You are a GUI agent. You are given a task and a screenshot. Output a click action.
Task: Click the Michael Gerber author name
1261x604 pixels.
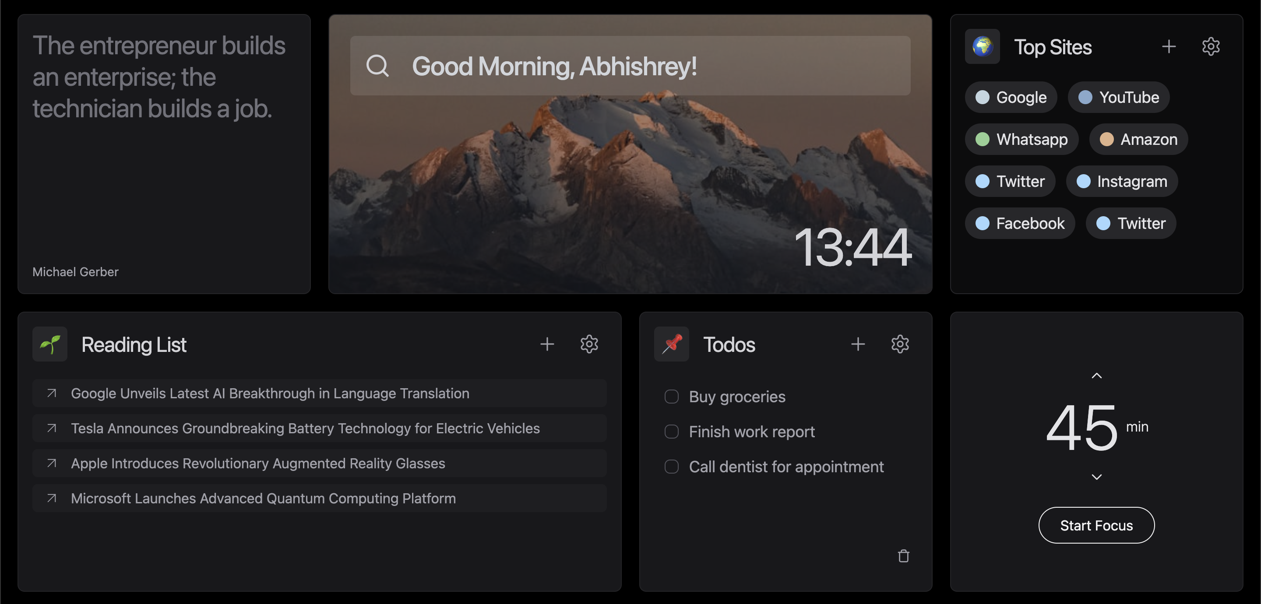pyautogui.click(x=75, y=272)
